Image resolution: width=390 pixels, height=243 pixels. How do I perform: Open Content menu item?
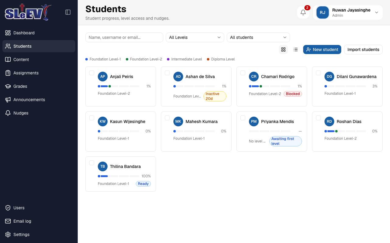point(39,60)
